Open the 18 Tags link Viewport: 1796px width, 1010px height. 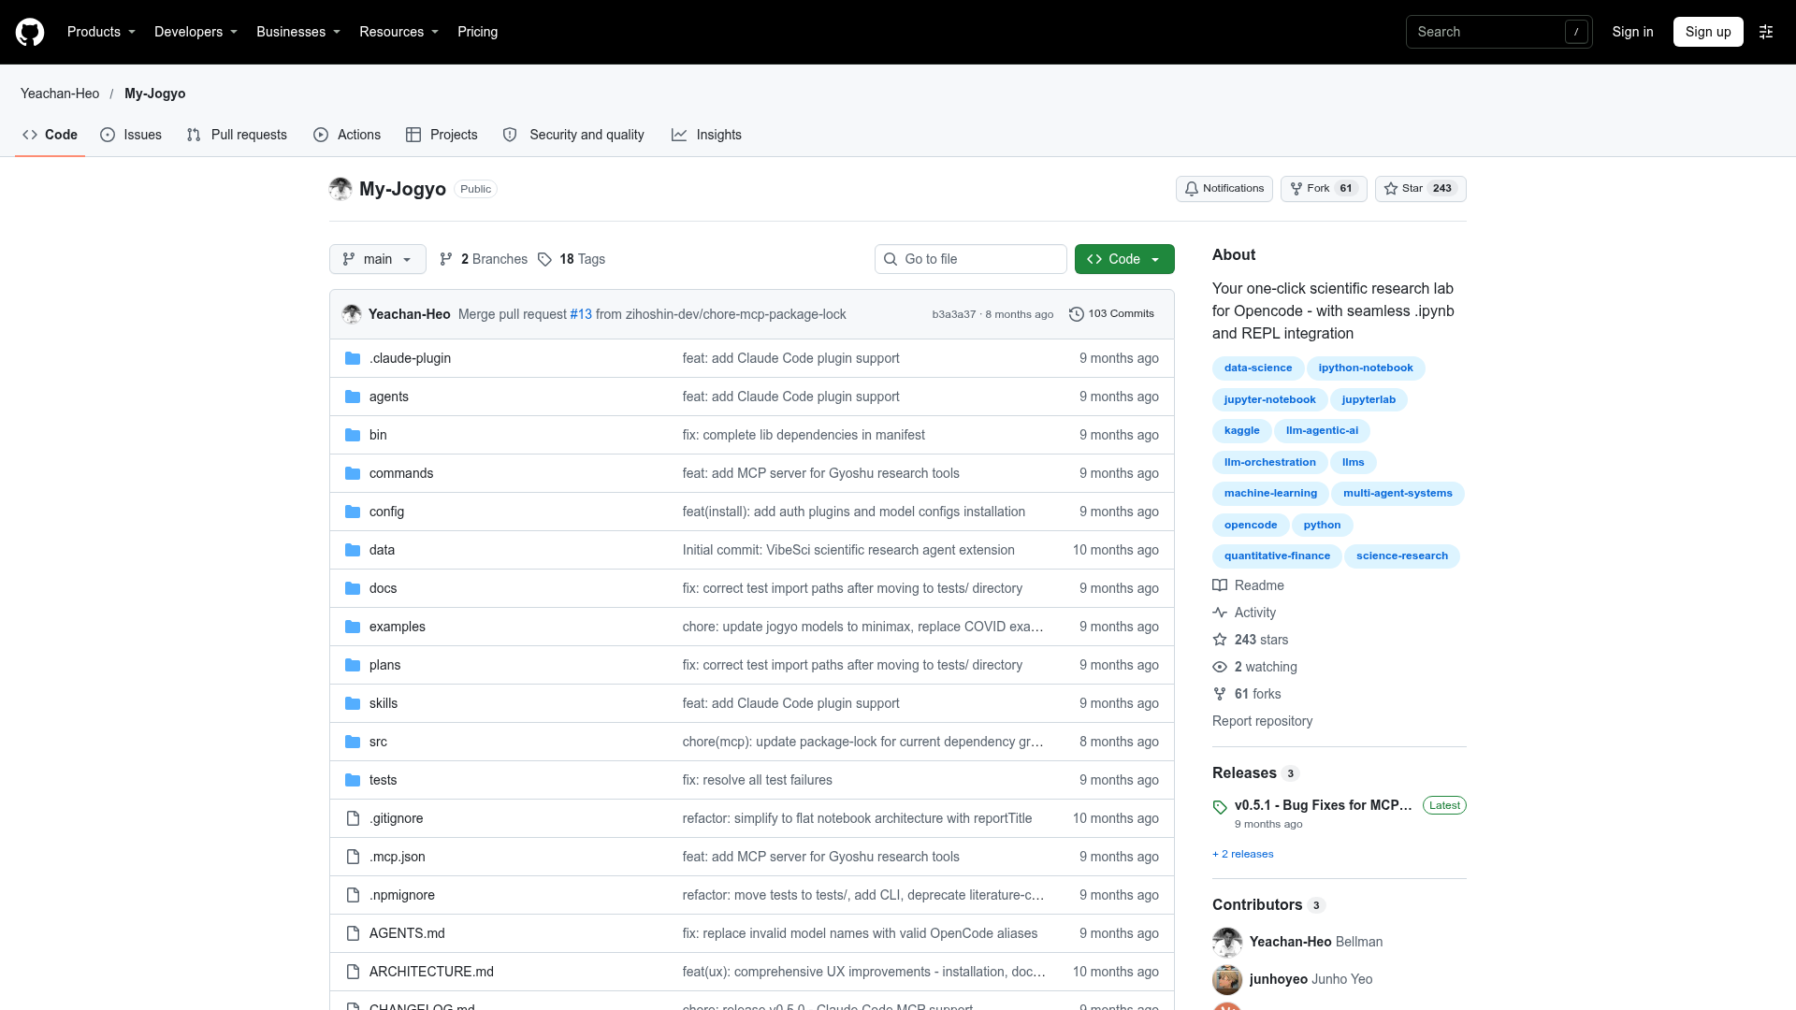(x=572, y=259)
